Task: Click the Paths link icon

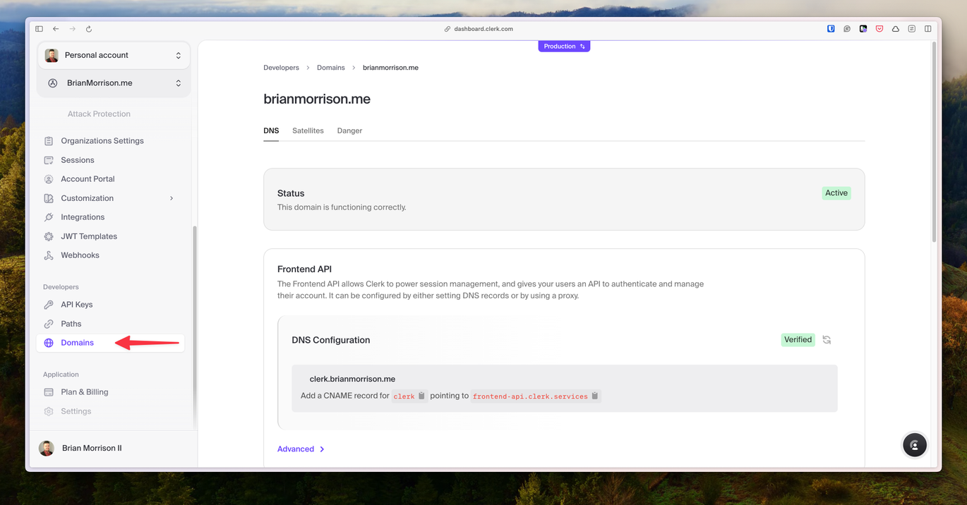Action: tap(49, 324)
